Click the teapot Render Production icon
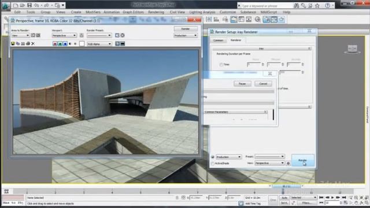The height and width of the screenshot is (208, 370). pyautogui.click(x=282, y=20)
